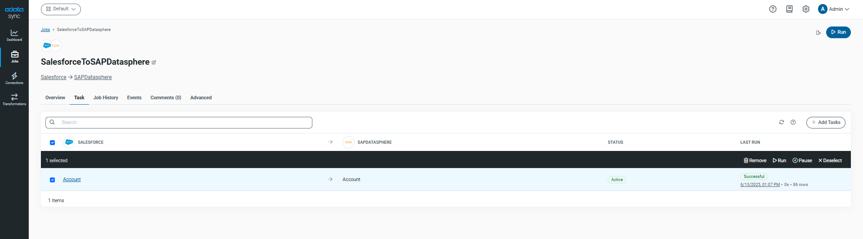Open the Connections page in sidebar
863x239 pixels.
tap(14, 78)
